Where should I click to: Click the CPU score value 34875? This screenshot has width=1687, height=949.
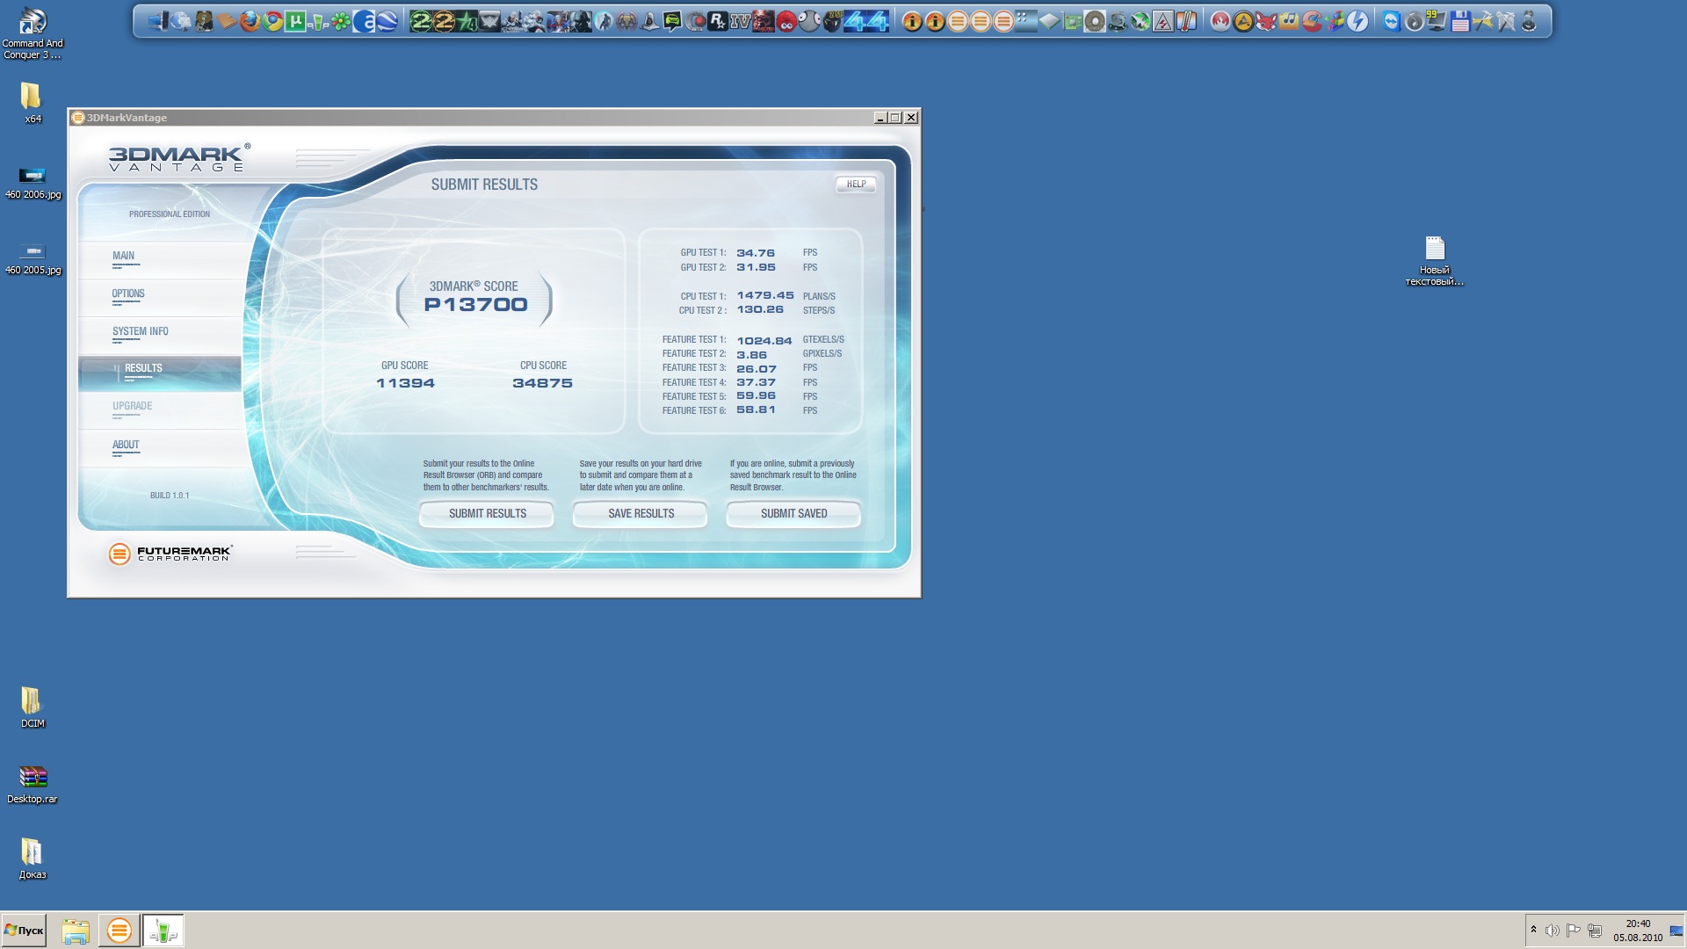[542, 383]
